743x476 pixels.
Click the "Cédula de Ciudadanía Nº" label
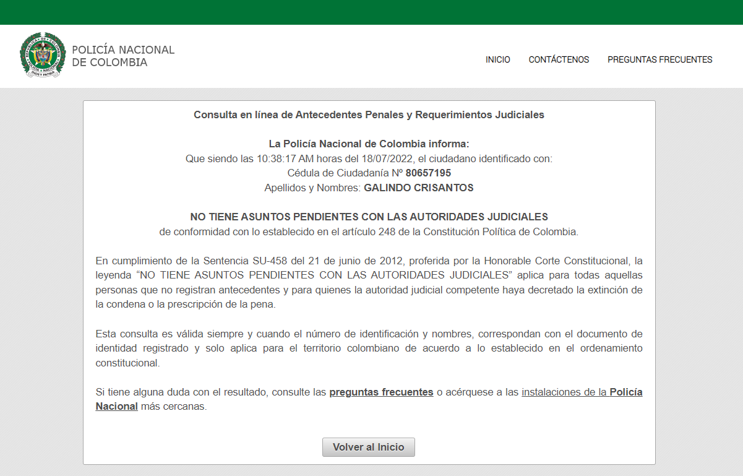pos(345,173)
